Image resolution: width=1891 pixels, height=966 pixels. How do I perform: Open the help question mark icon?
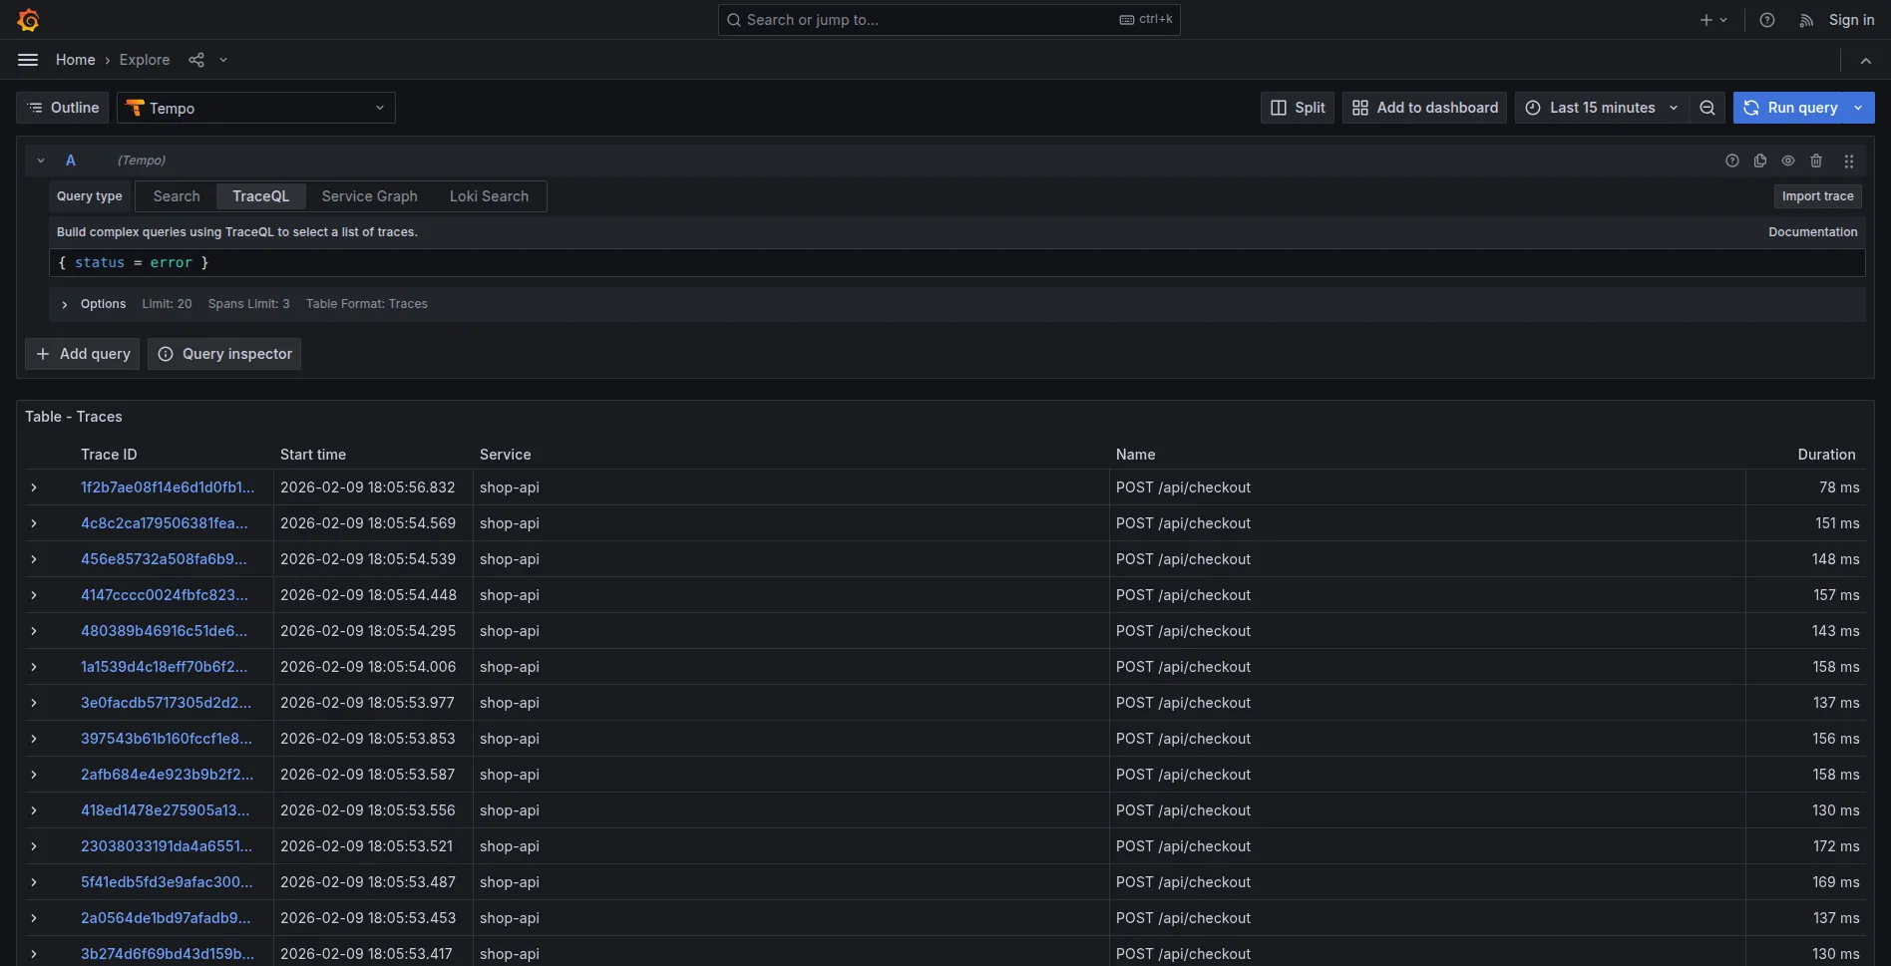tap(1767, 20)
